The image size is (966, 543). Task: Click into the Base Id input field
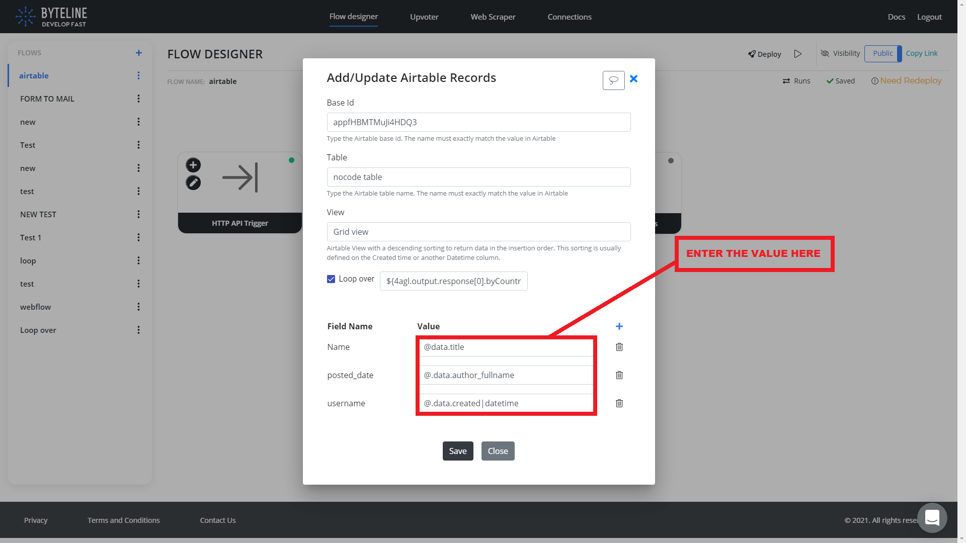pyautogui.click(x=478, y=122)
